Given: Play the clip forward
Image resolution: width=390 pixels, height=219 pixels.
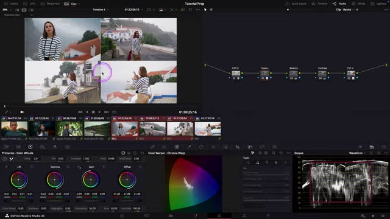Looking at the screenshot, I should click(99, 112).
